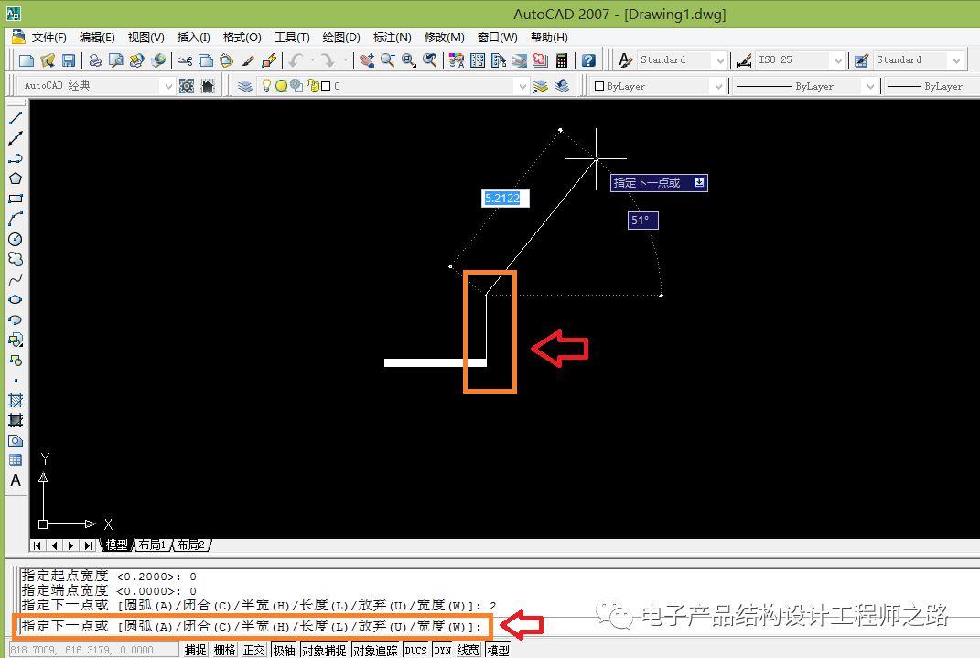Click the Undo arrow icon
Screen dimensions: 980x658
(x=296, y=60)
